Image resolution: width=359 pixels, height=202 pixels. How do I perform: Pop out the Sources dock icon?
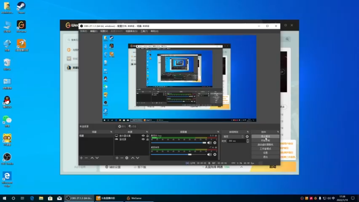147,132
